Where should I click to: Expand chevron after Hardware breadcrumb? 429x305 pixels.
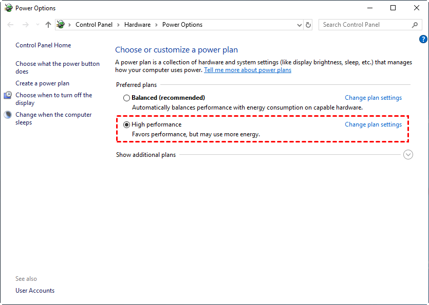pyautogui.click(x=156, y=25)
